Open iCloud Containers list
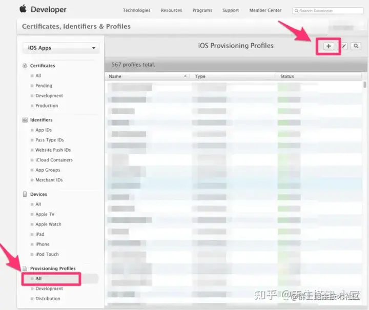369x310 pixels. tap(54, 160)
